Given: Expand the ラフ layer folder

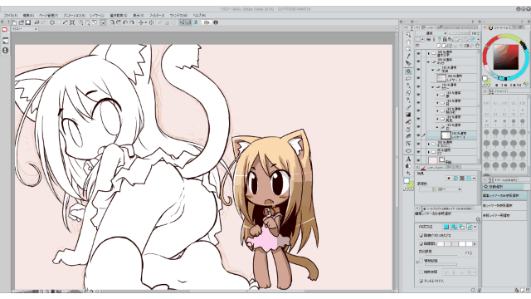Looking at the screenshot, I should coord(429,152).
